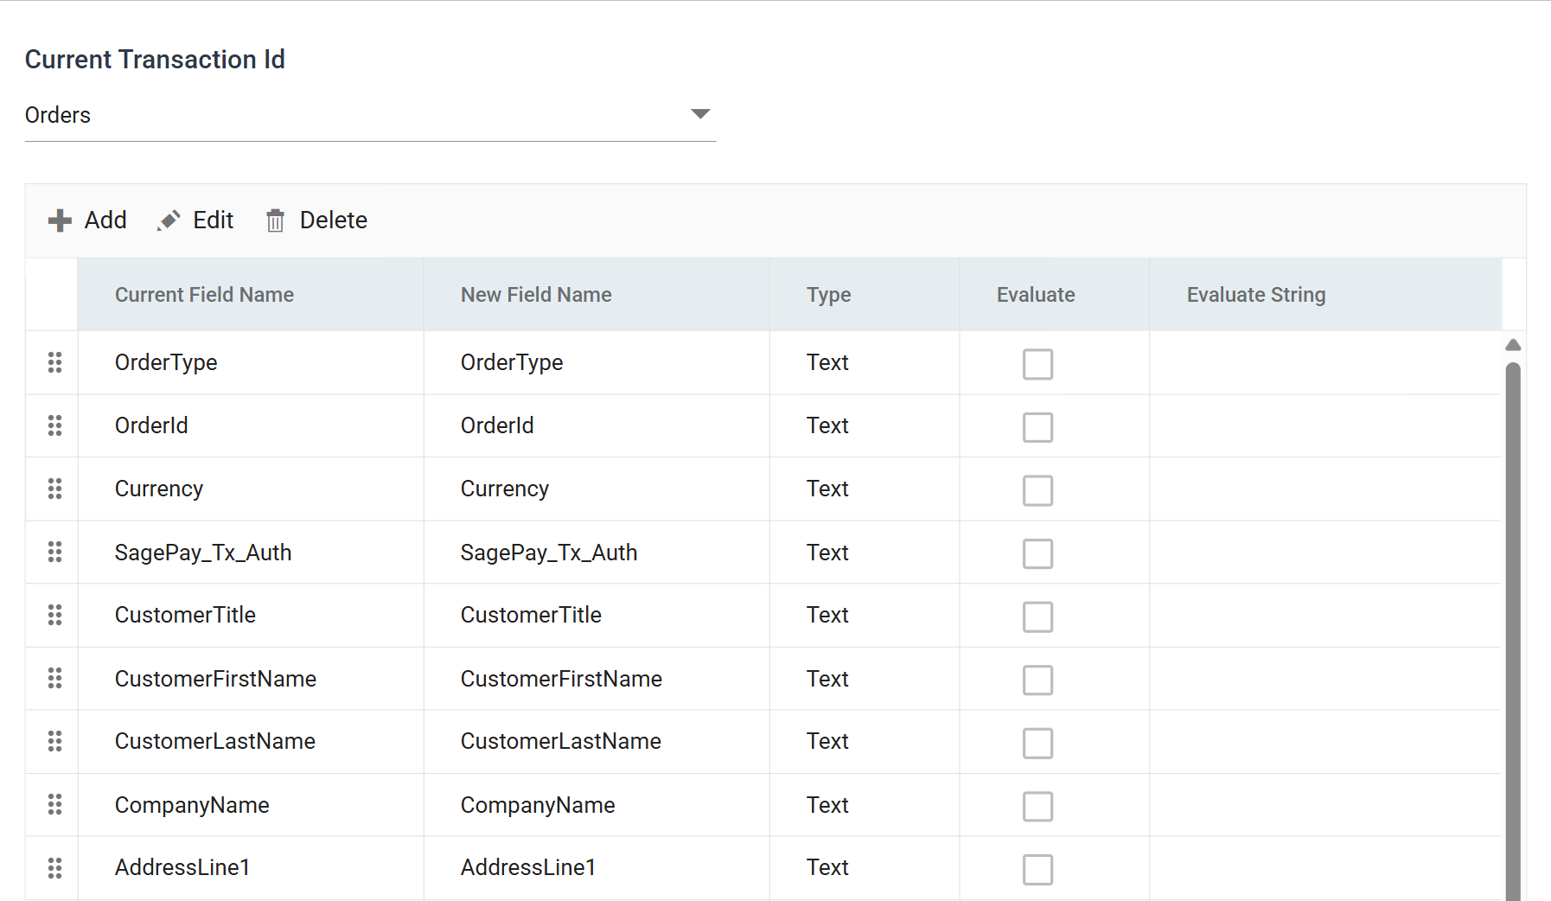Click the Add button label

click(105, 220)
